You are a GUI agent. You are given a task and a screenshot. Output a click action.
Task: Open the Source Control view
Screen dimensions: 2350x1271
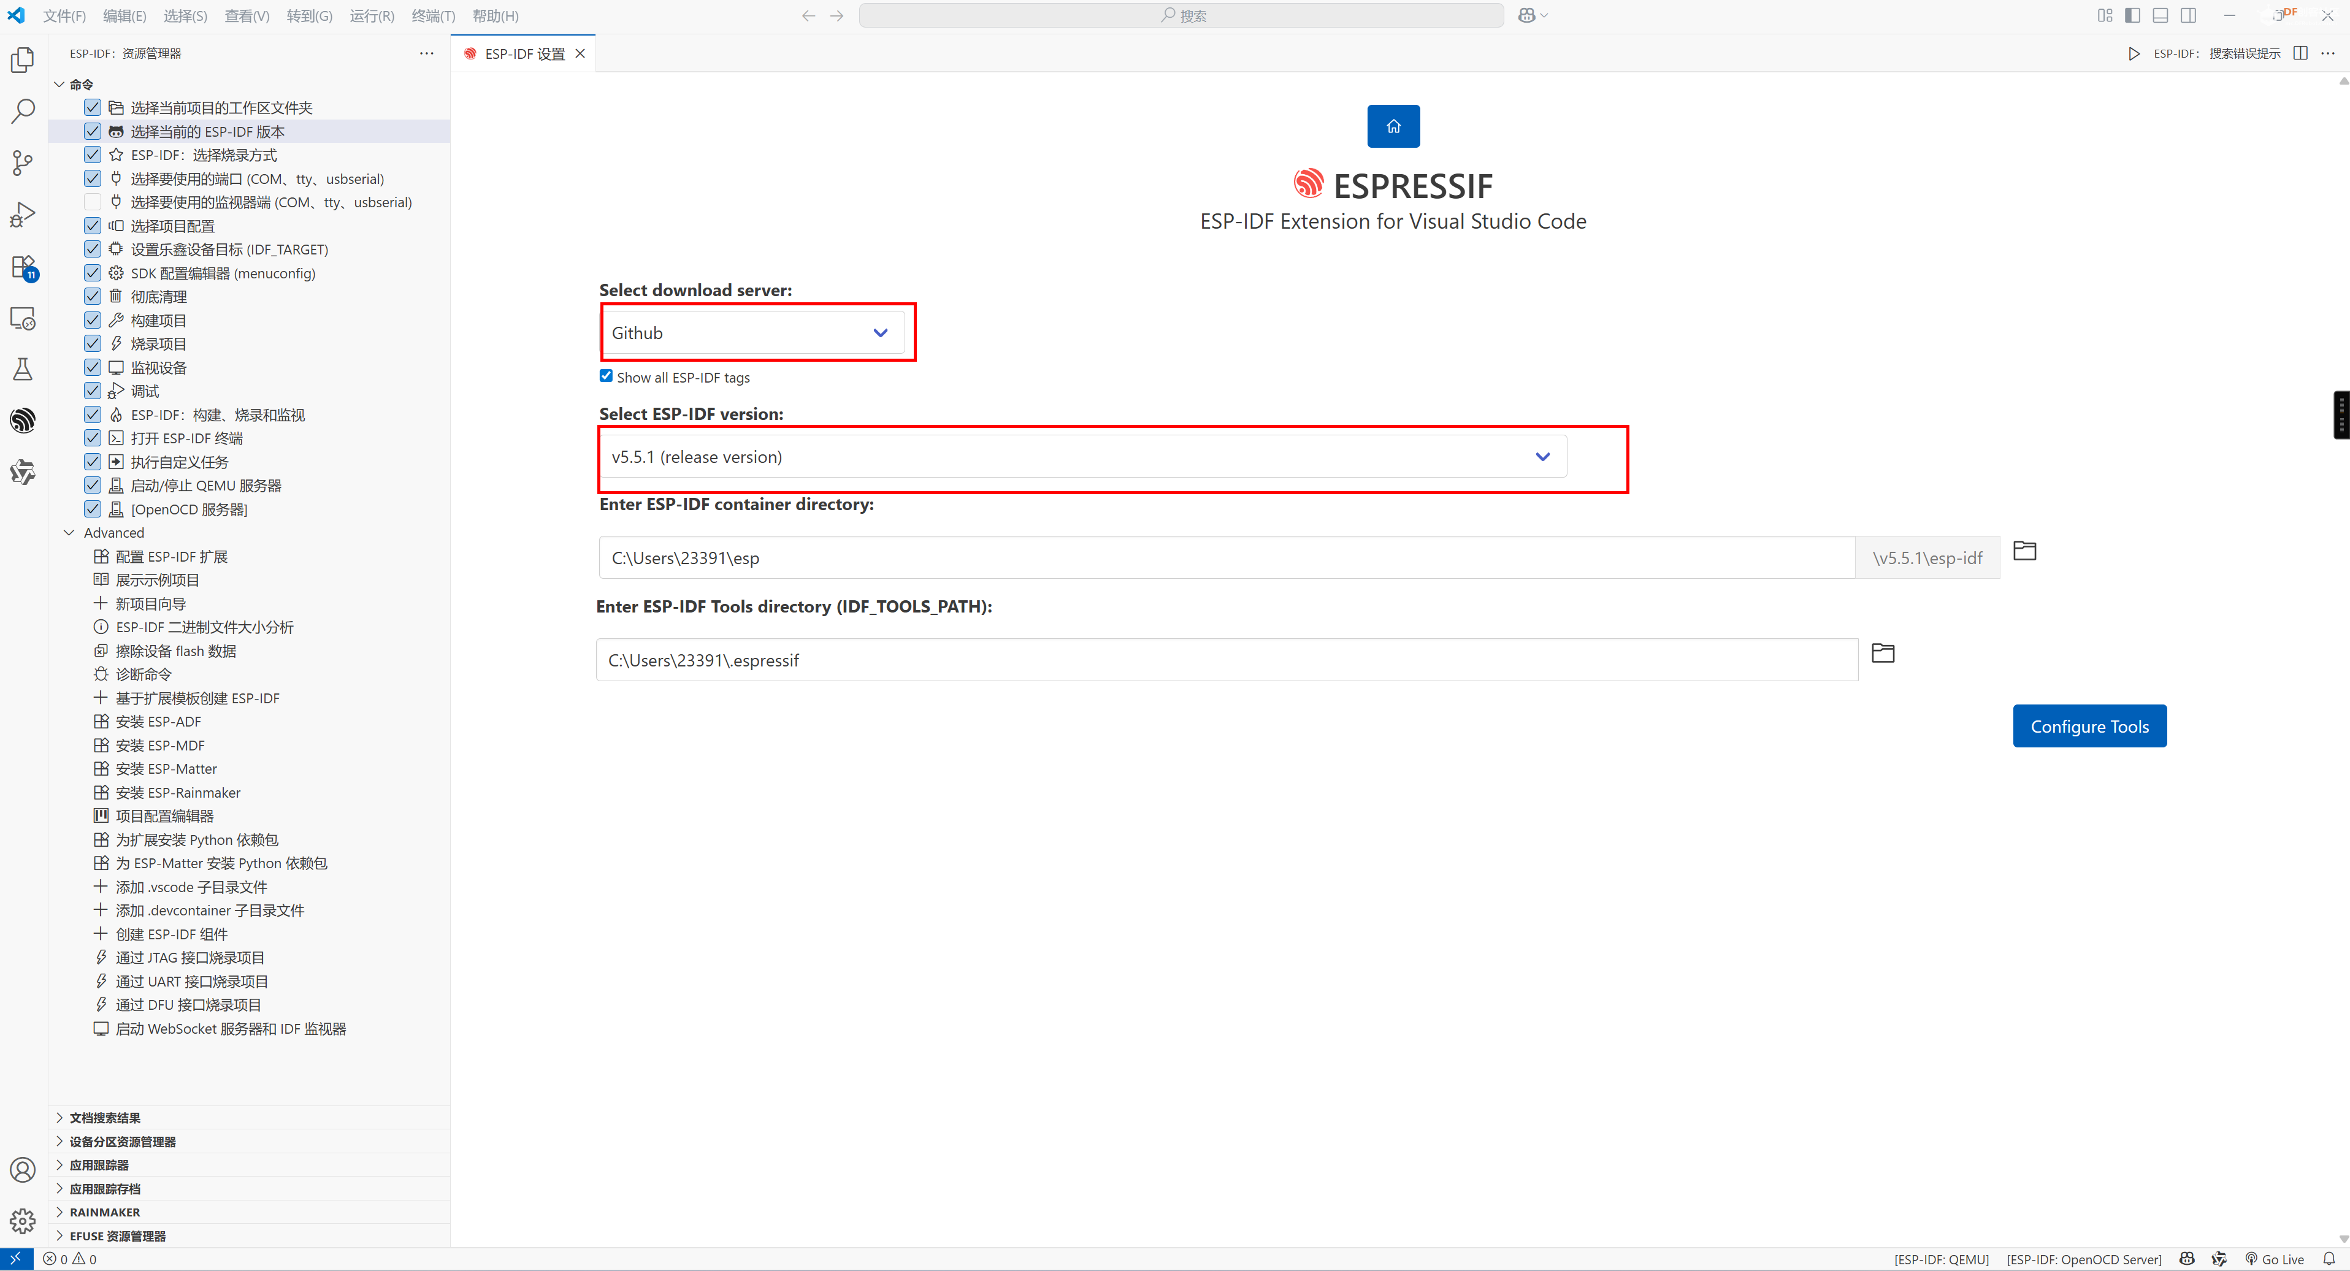point(23,163)
